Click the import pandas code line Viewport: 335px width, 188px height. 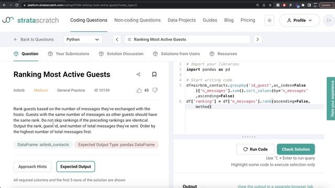tap(208, 69)
